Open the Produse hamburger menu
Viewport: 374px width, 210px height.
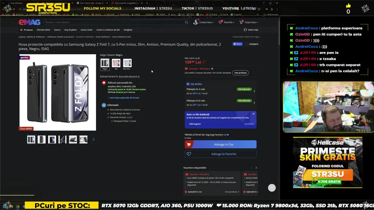[x=26, y=30]
